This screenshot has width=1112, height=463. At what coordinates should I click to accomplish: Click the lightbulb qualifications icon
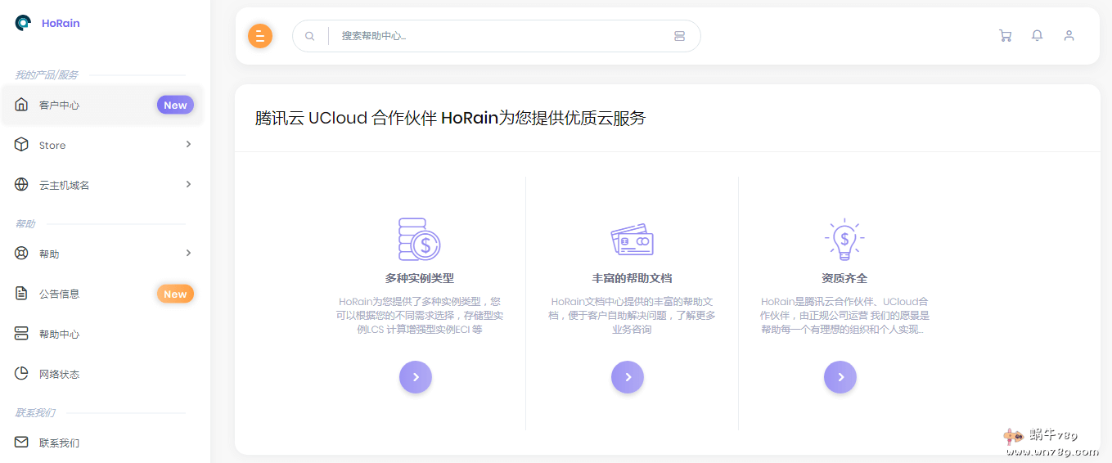(x=844, y=239)
